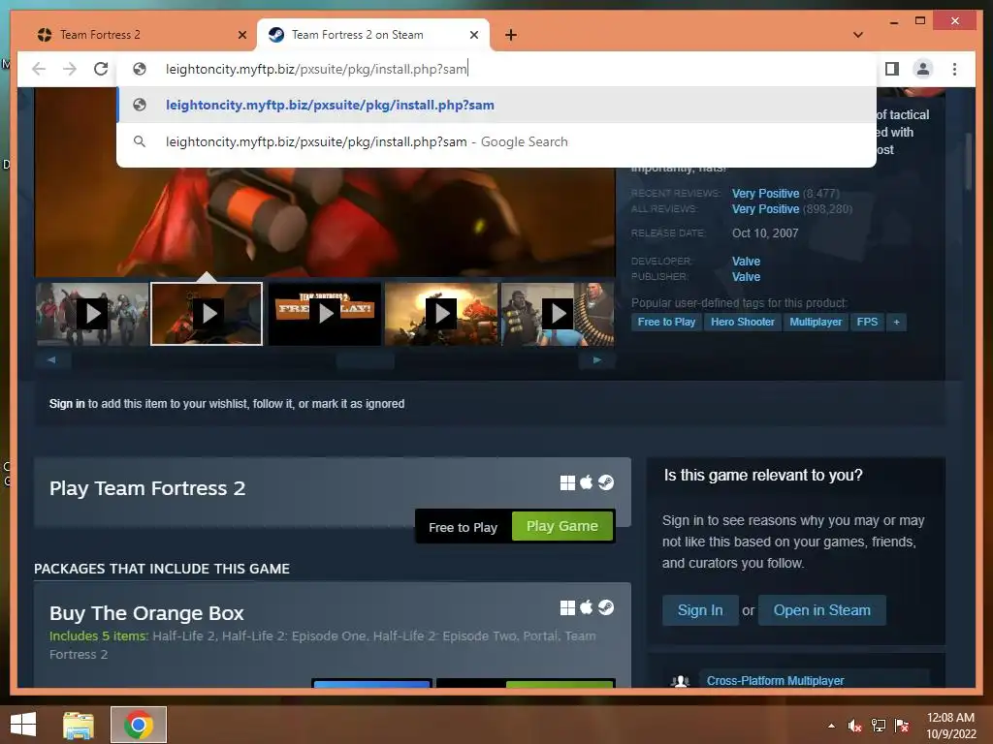The width and height of the screenshot is (993, 744).
Task: Play the selected second video thumbnail
Action: click(x=207, y=314)
